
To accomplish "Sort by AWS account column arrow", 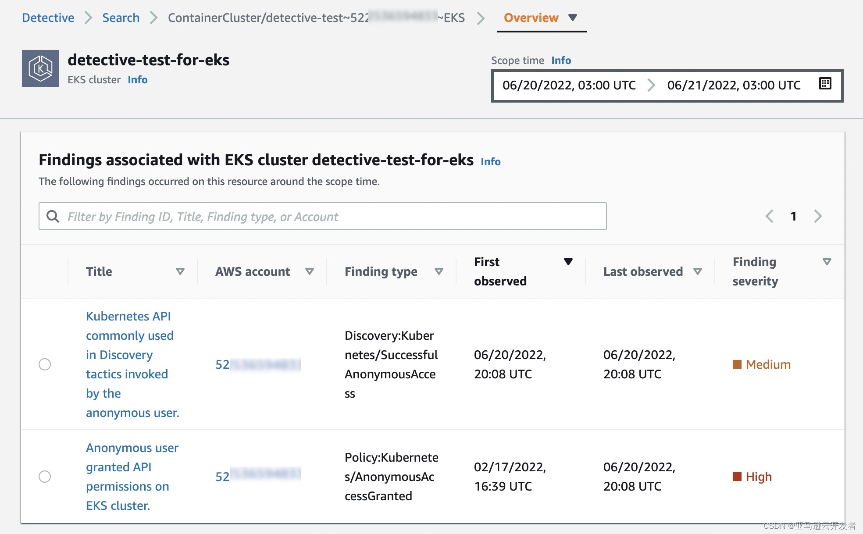I will (x=309, y=271).
